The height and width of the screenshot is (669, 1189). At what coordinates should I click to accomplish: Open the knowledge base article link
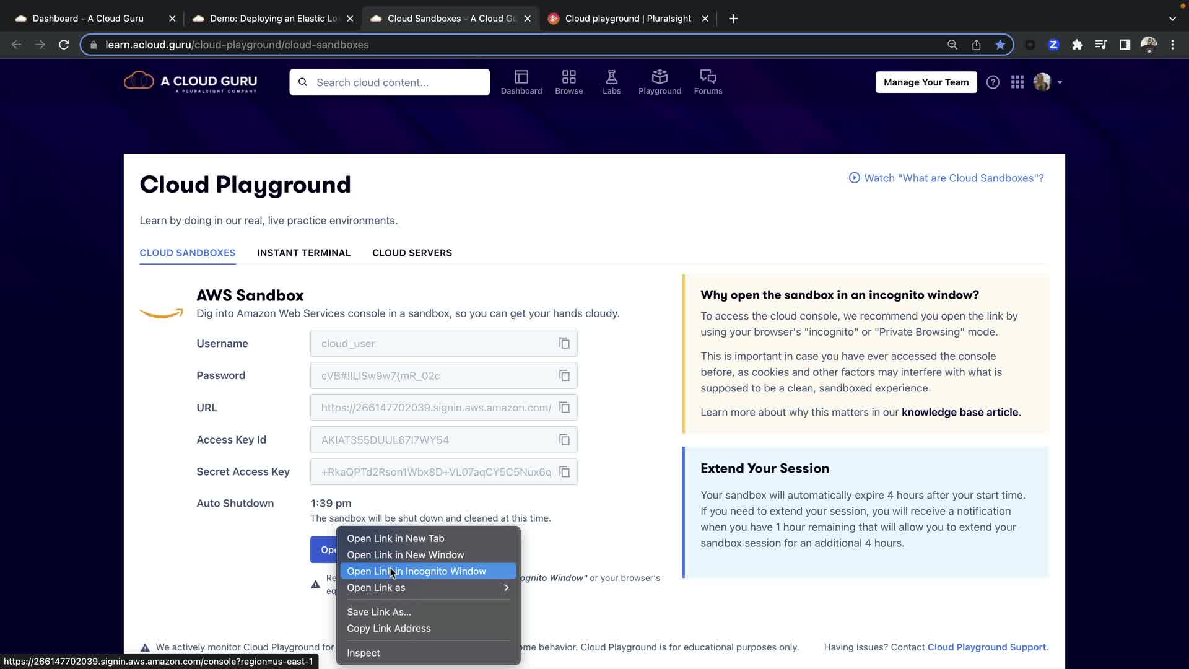coord(959,413)
